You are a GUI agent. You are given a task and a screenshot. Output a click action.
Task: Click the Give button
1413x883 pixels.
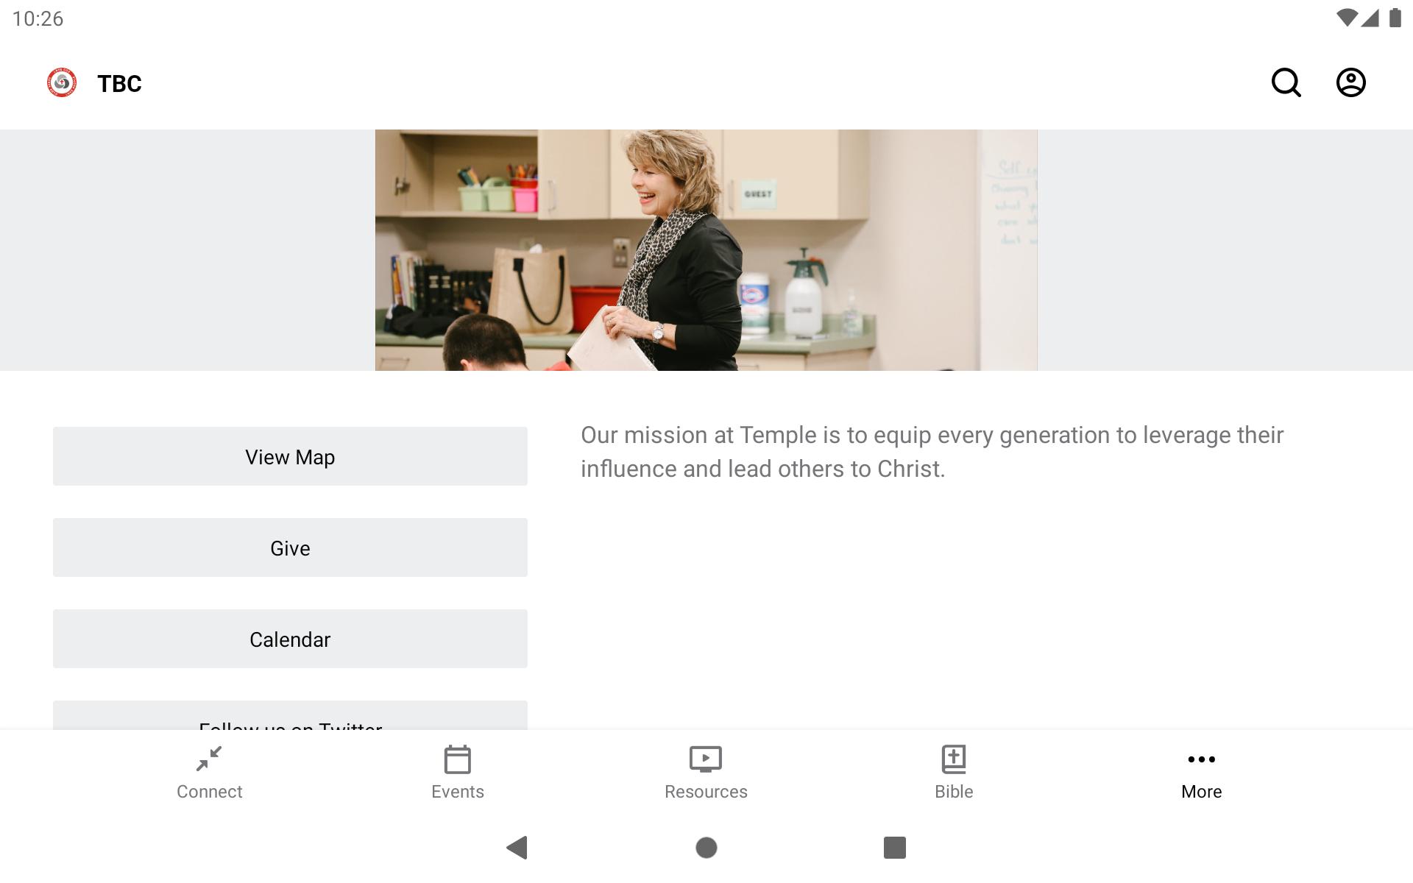pyautogui.click(x=290, y=547)
